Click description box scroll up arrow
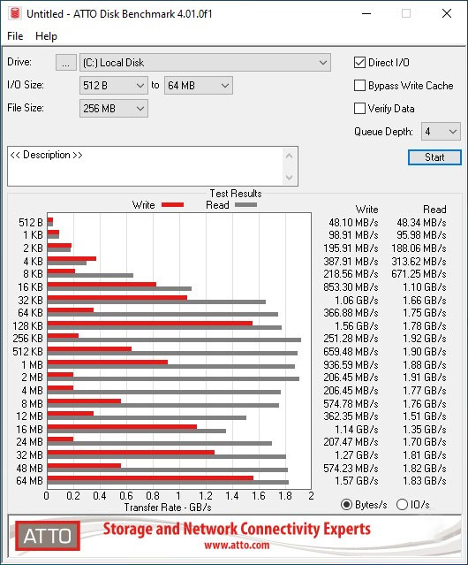 pyautogui.click(x=290, y=156)
